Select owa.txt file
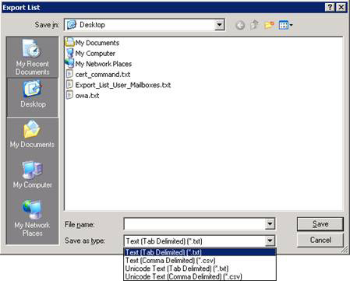The height and width of the screenshot is (281, 350). coord(83,95)
